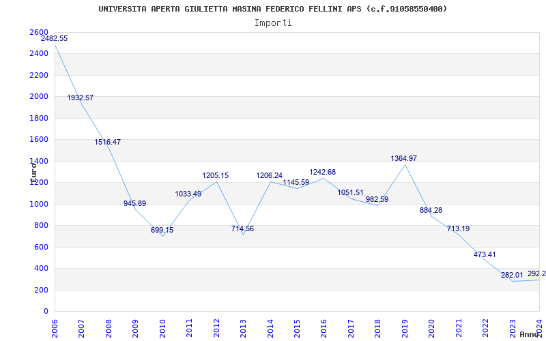Image resolution: width=546 pixels, height=341 pixels.
Task: Click the 2017 year label
Action: pyautogui.click(x=351, y=328)
